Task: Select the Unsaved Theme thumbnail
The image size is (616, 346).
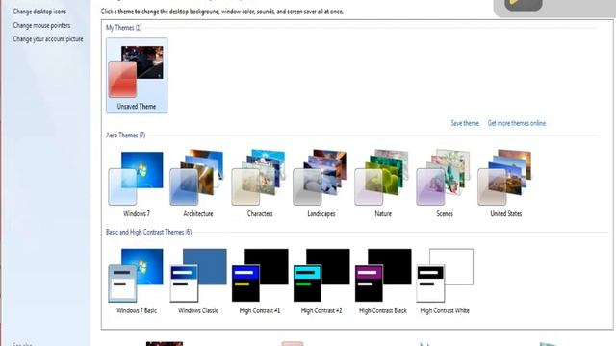Action: 137,76
